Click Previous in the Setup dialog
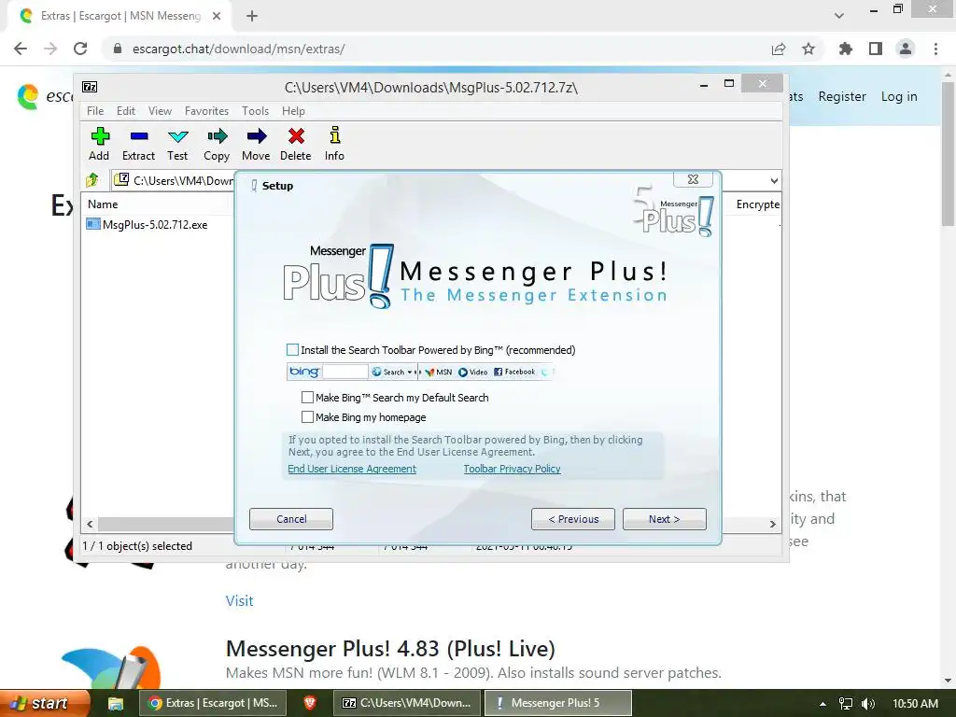The image size is (956, 717). (x=573, y=519)
